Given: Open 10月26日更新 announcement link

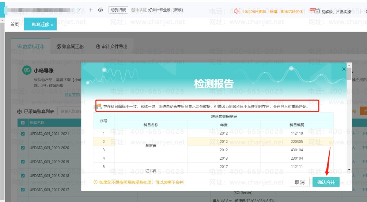Looking at the screenshot, I should (x=273, y=11).
